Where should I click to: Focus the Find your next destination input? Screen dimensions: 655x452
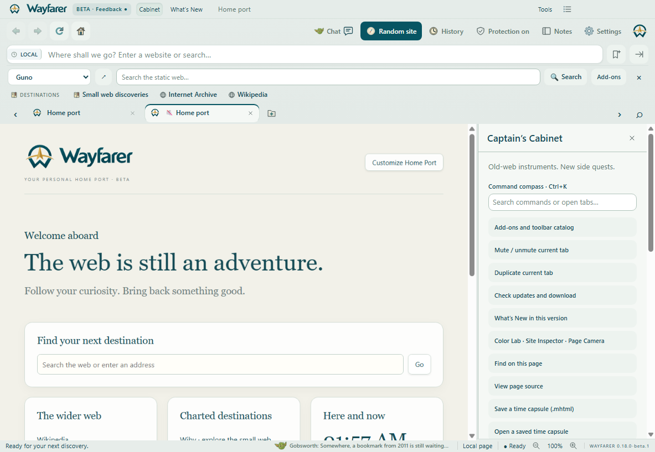[220, 365]
